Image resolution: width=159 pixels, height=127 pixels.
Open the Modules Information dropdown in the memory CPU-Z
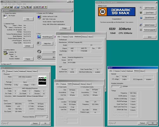point(120,86)
